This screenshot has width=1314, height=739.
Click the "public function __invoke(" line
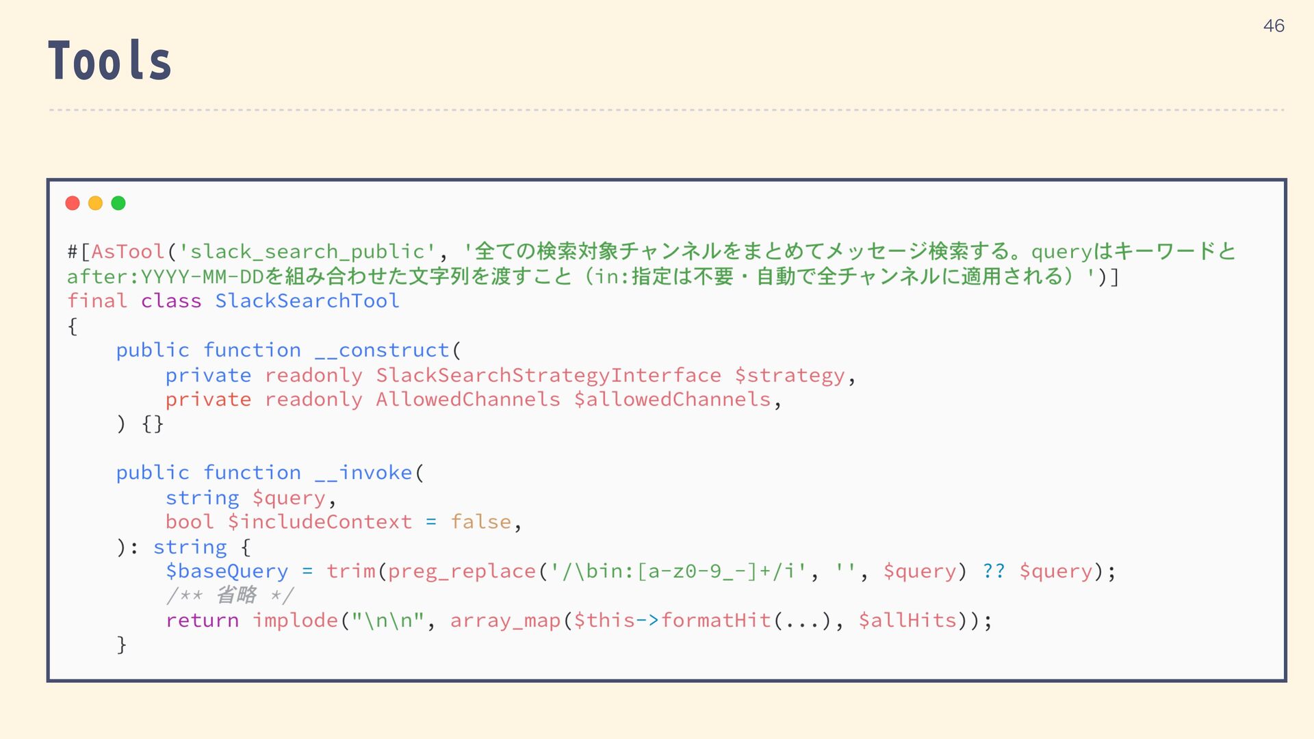(270, 473)
